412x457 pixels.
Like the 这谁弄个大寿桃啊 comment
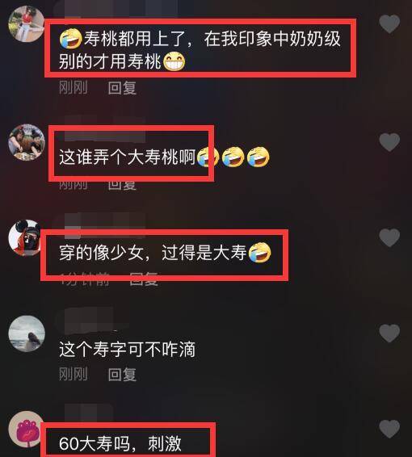389,142
